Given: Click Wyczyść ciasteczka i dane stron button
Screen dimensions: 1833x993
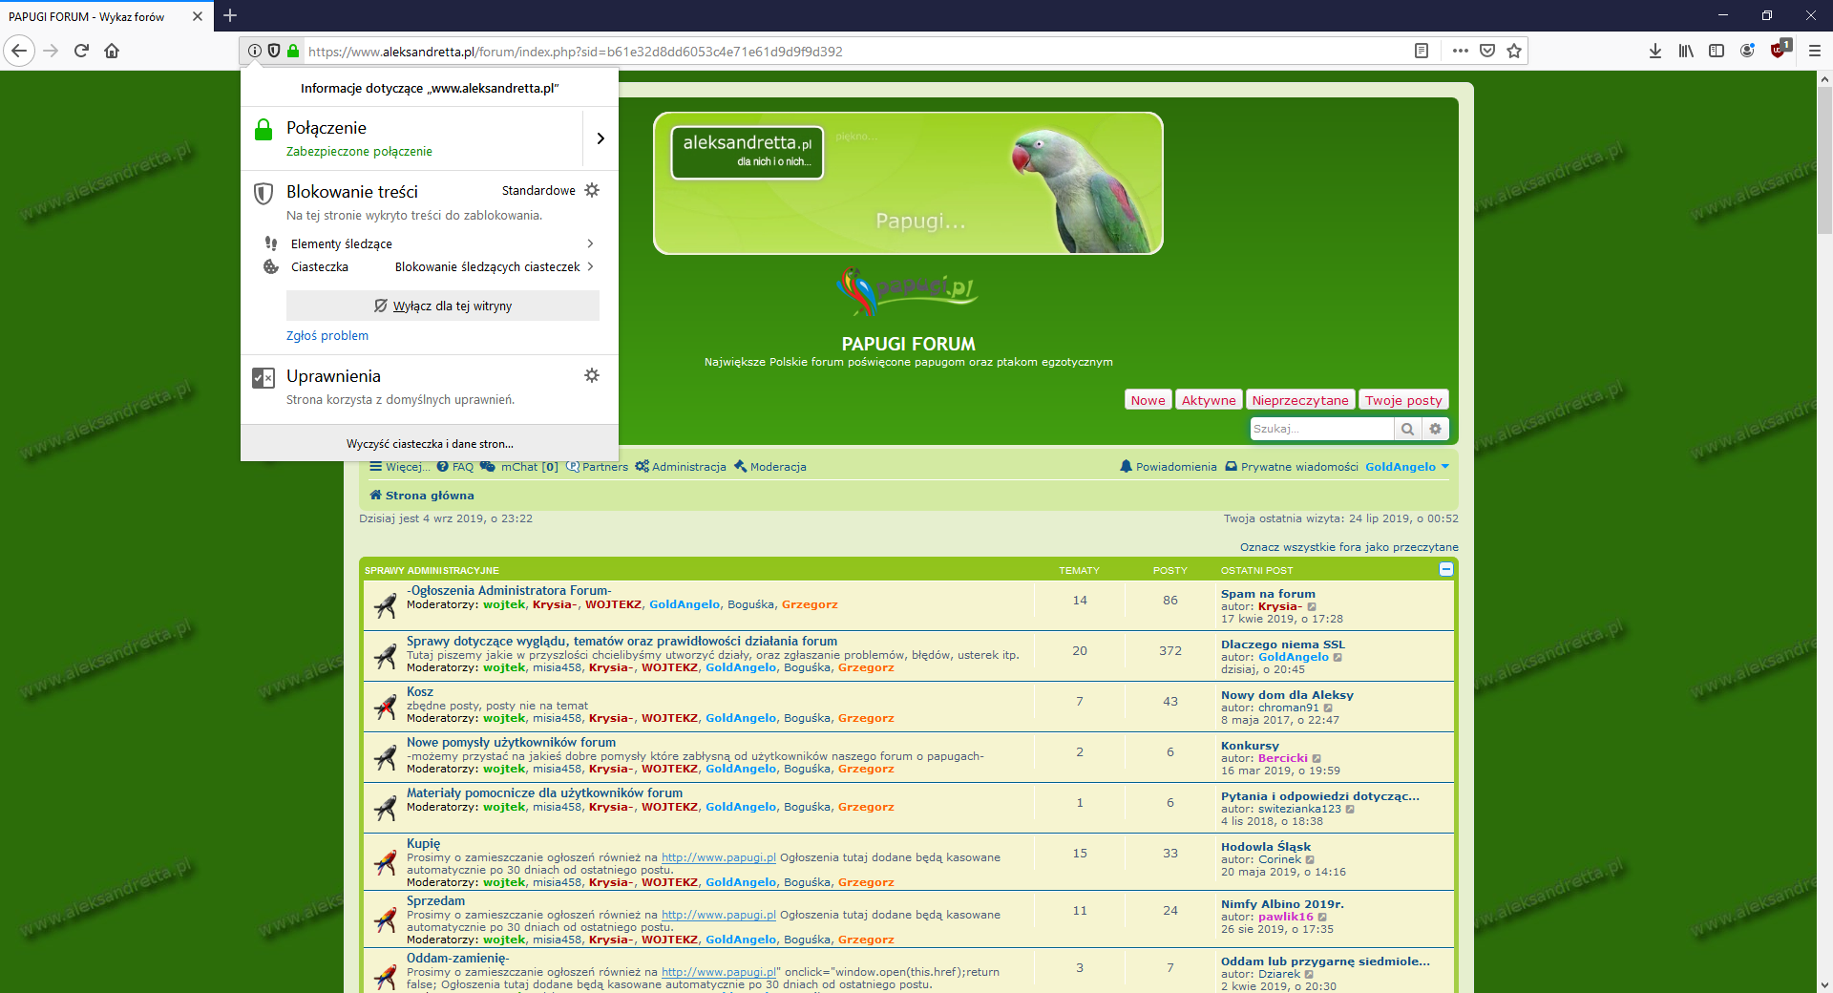Looking at the screenshot, I should [430, 444].
